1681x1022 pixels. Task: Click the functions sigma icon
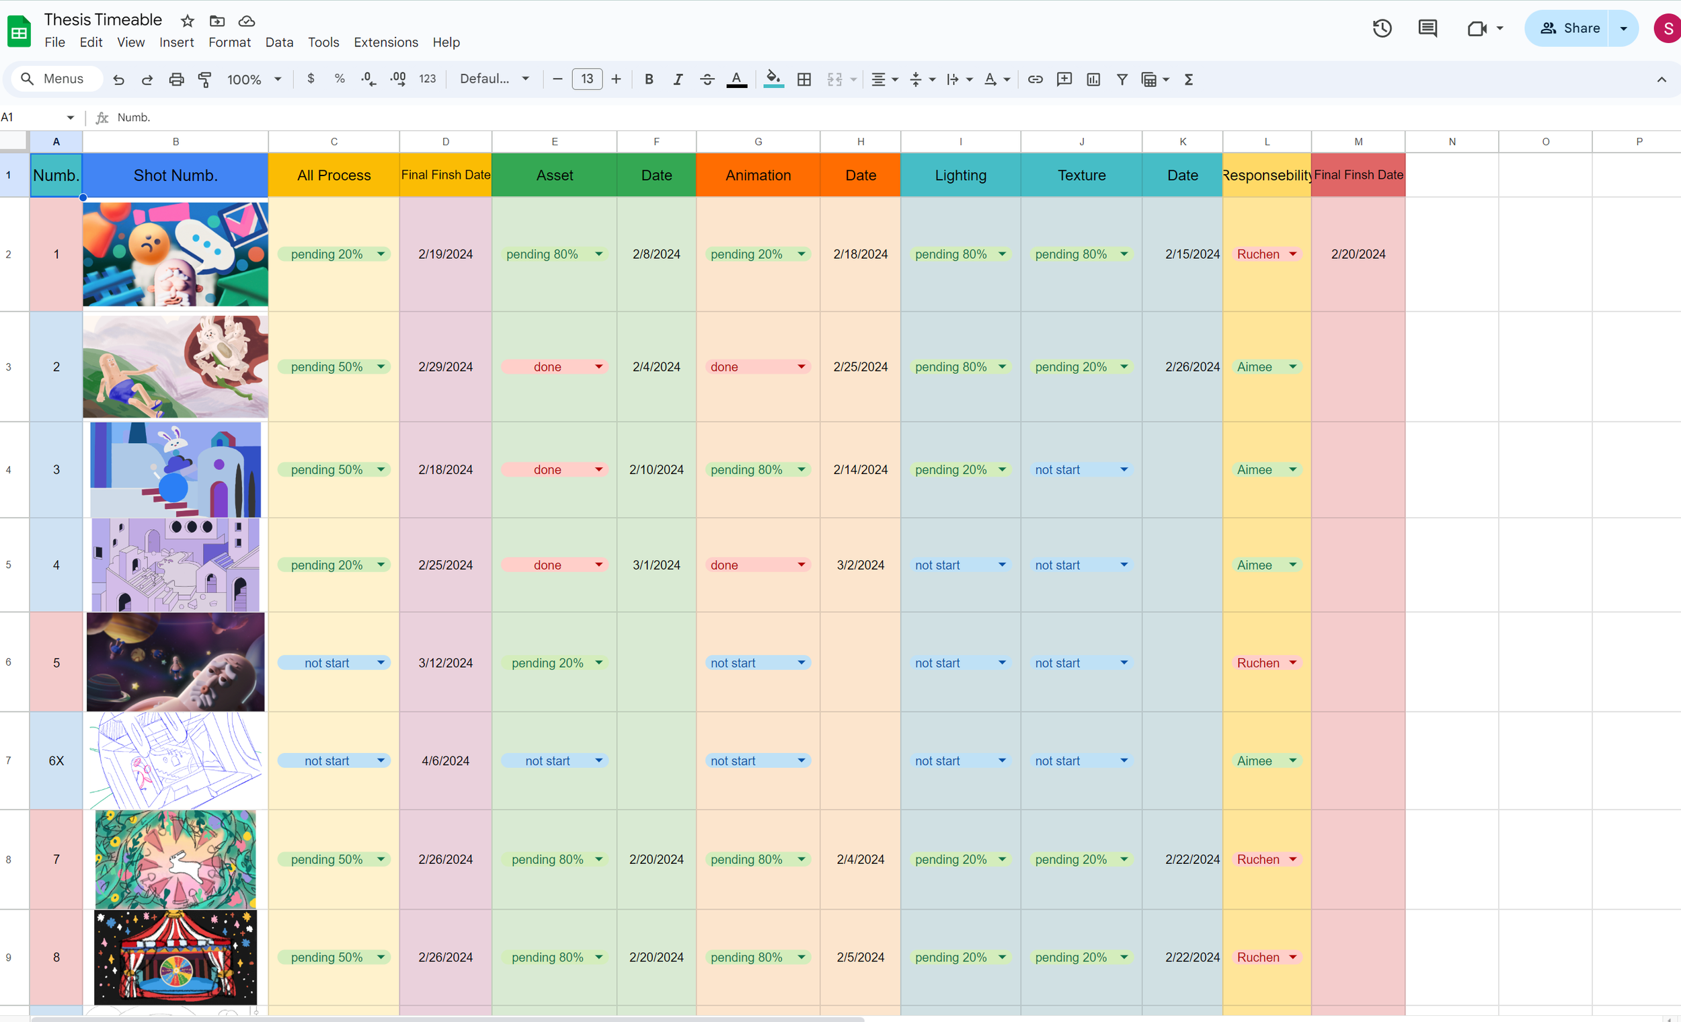1188,79
